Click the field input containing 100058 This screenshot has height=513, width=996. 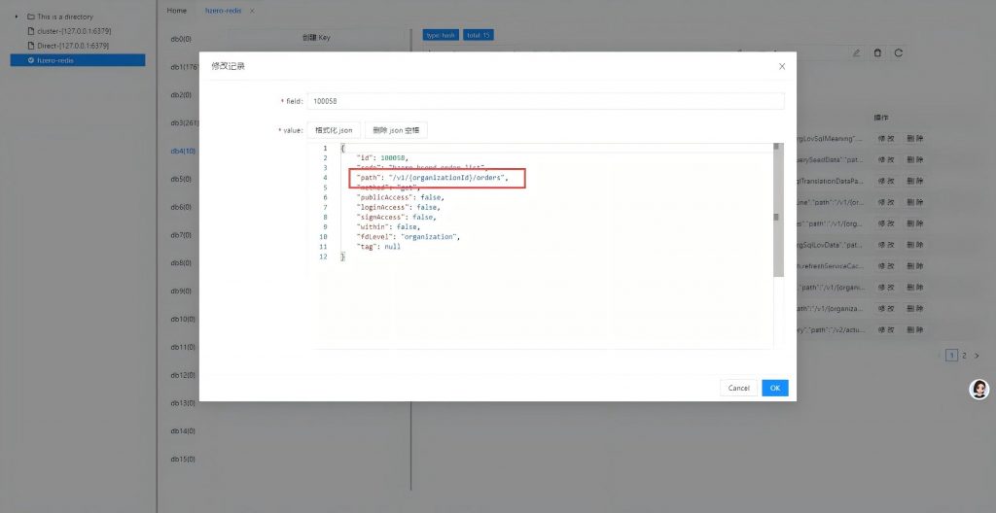pyautogui.click(x=545, y=101)
